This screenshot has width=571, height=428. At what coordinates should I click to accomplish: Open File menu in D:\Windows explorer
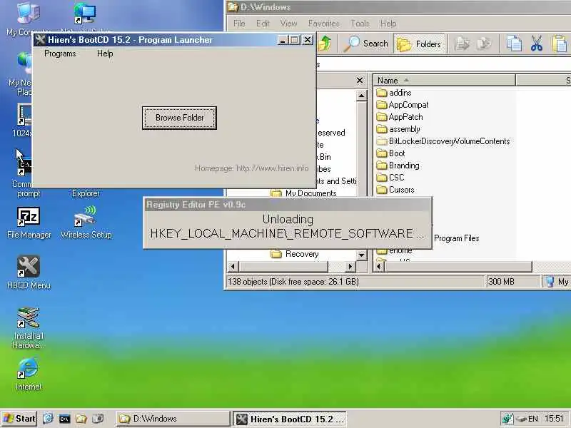[239, 24]
